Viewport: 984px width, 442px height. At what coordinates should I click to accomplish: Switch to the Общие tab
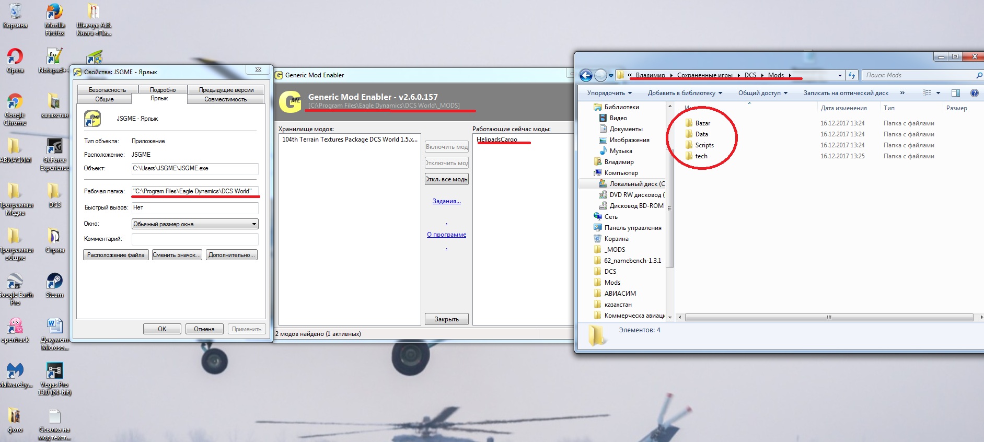(x=105, y=99)
